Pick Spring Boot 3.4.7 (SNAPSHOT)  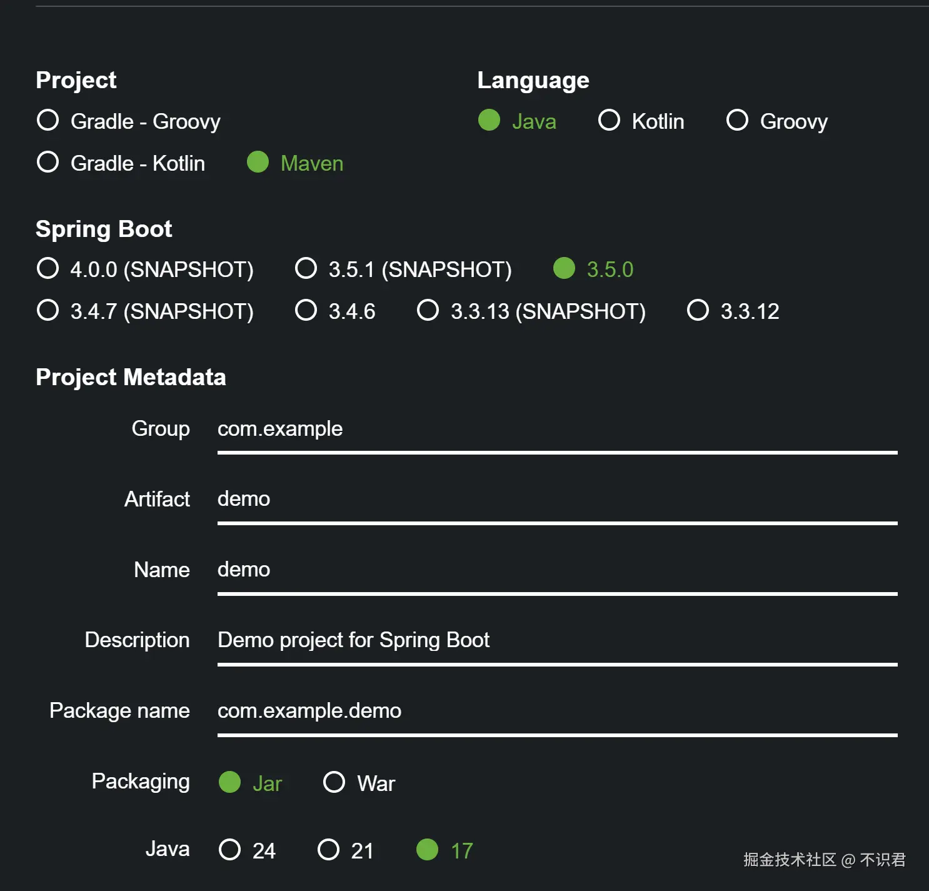(x=48, y=310)
